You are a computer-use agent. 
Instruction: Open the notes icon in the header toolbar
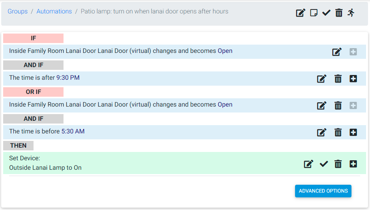(314, 13)
